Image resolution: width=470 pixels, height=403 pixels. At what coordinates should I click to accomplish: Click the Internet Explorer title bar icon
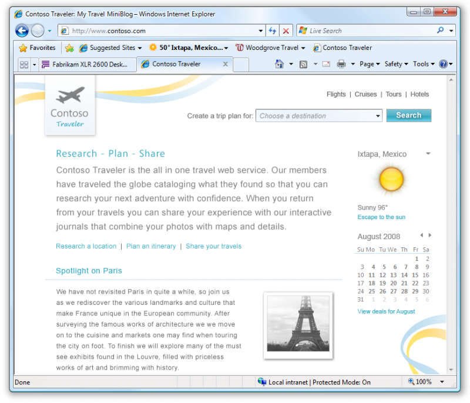[x=18, y=14]
